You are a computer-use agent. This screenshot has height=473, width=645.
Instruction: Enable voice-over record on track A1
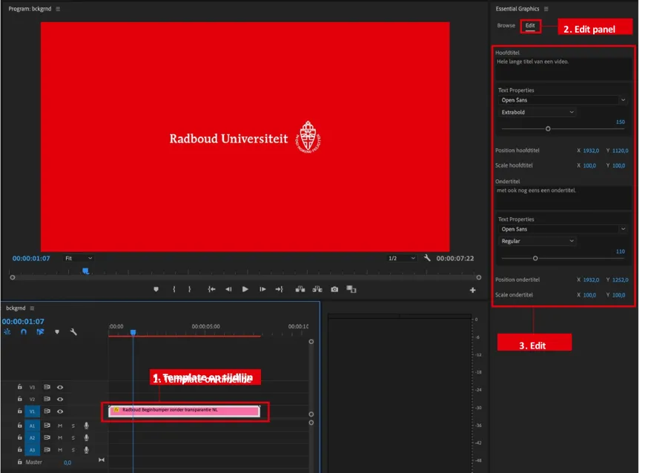tap(87, 426)
